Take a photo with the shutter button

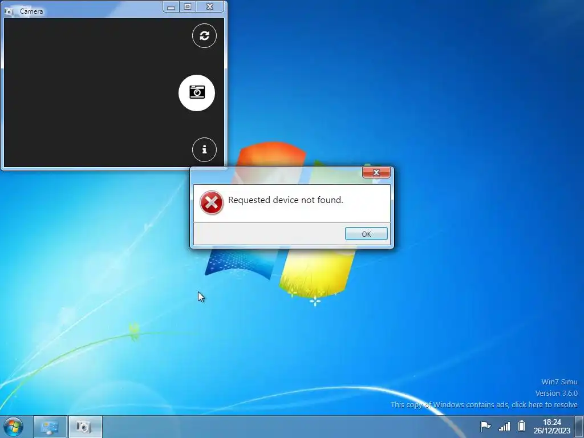click(x=197, y=93)
